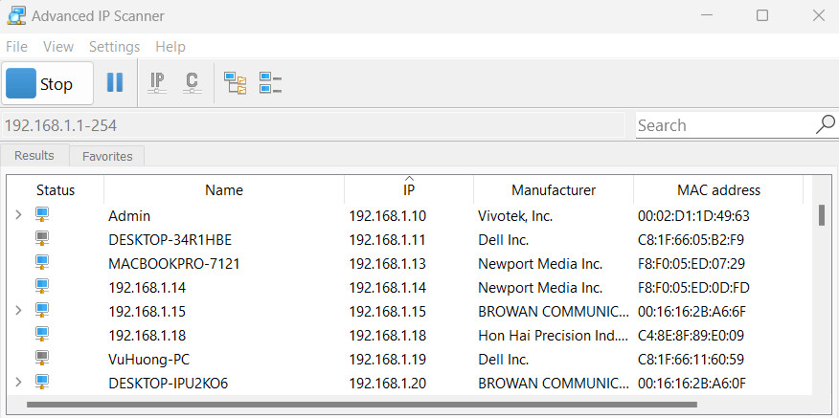Sort by the Name column header
The height and width of the screenshot is (418, 839).
coord(224,189)
